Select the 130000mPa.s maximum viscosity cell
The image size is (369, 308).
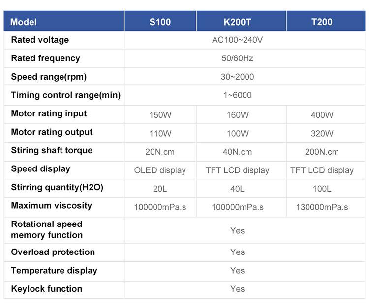[322, 207]
